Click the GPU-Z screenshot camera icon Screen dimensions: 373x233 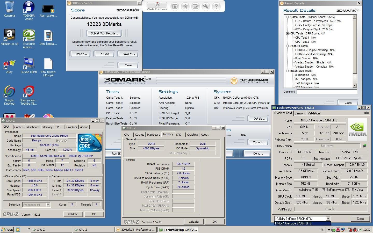pyautogui.click(x=366, y=113)
